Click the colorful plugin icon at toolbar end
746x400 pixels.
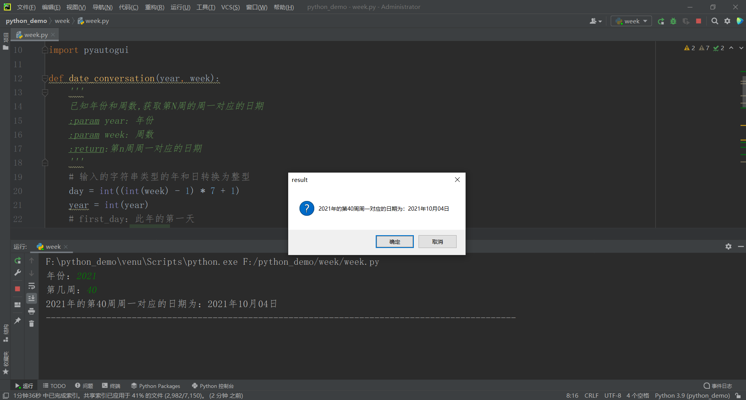740,21
